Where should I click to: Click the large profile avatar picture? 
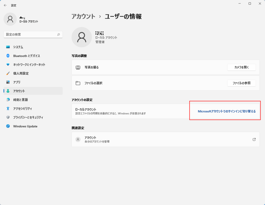coord(82,37)
